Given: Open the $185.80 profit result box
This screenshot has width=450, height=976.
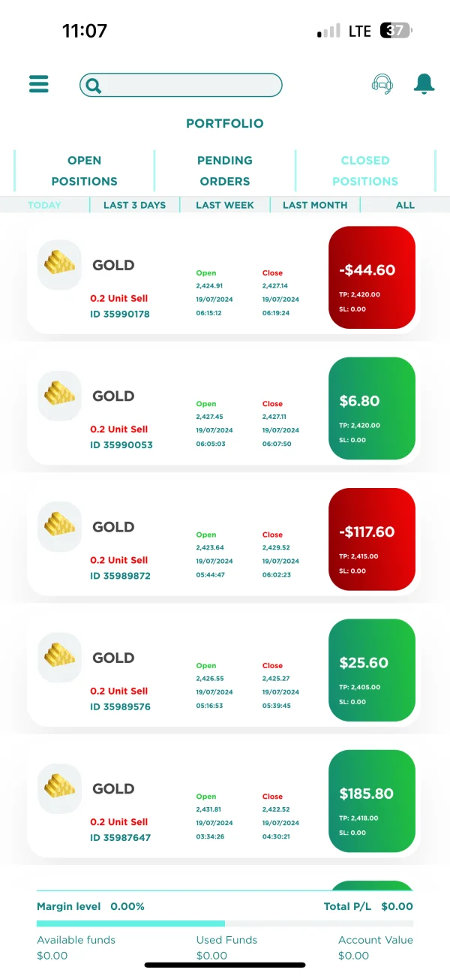Looking at the screenshot, I should [372, 801].
